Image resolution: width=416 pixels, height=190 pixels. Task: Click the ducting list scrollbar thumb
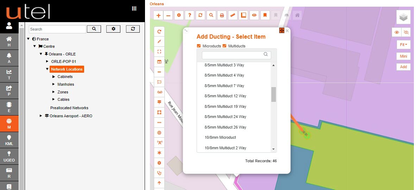pyautogui.click(x=273, y=94)
